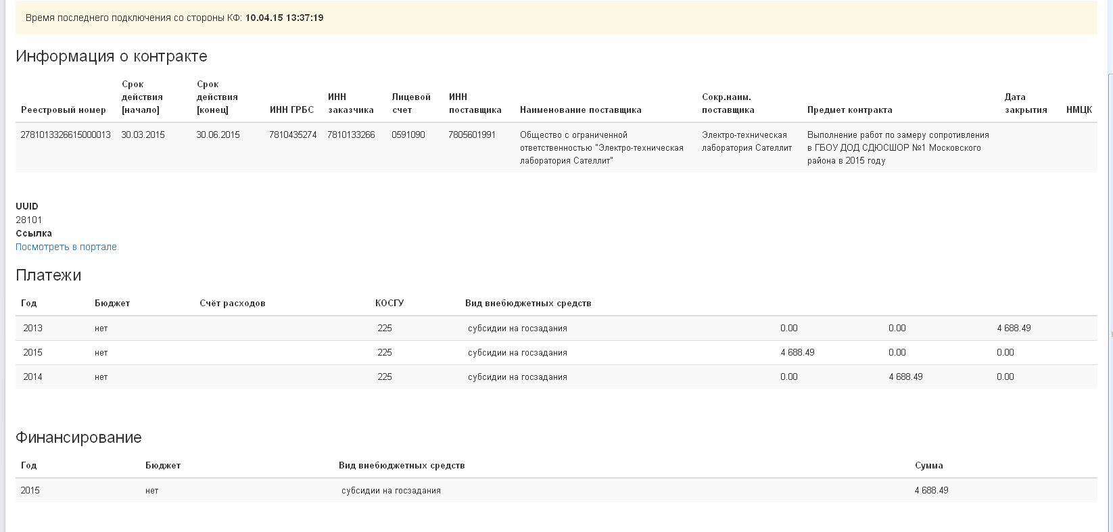Viewport: 1113px width, 532px height.
Task: Click 'Вид внебюджетных средств' header in Платежи
Action: point(528,303)
